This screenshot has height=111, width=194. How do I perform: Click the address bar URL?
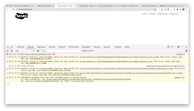[26, 9]
